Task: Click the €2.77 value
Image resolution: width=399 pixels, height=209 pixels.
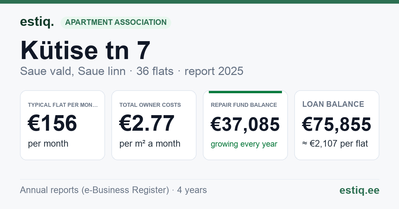Action: coord(147,123)
